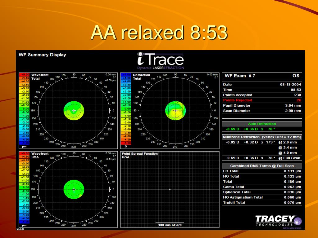Screen dimensions: 318x238
Task: Click the 'Point Spread Function' panel title
Action: tap(140, 154)
